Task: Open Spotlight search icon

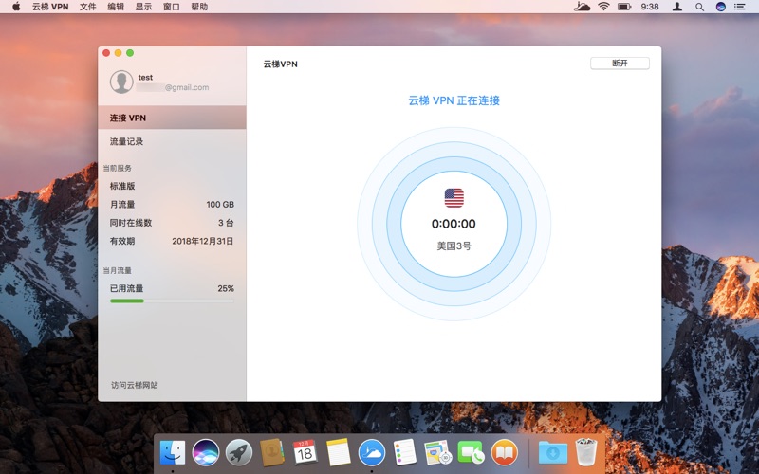Action: tap(699, 7)
